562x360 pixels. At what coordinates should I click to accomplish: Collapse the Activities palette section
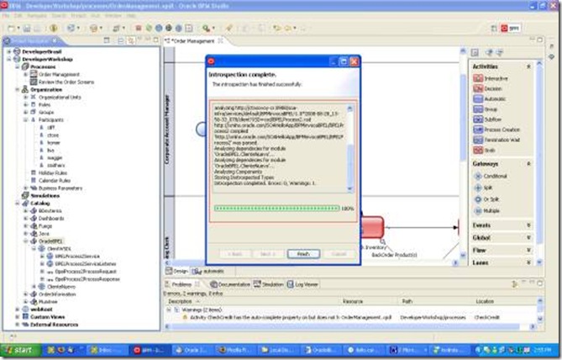tap(528, 66)
